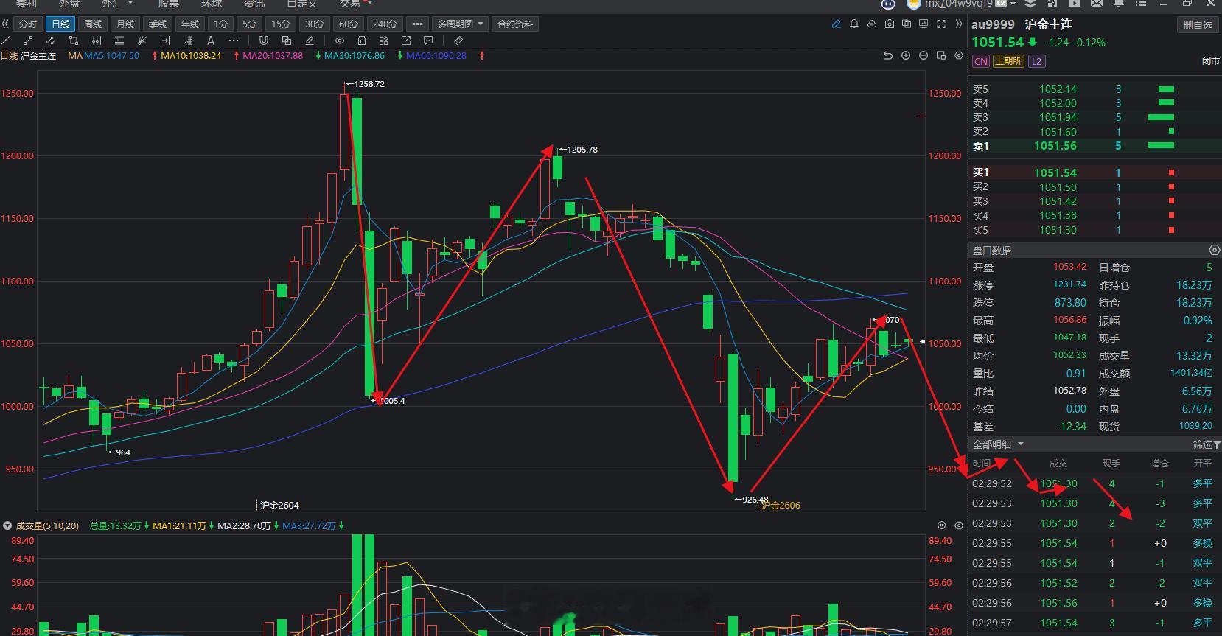
Task: Select the vertical channel lines tool
Action: (97, 41)
